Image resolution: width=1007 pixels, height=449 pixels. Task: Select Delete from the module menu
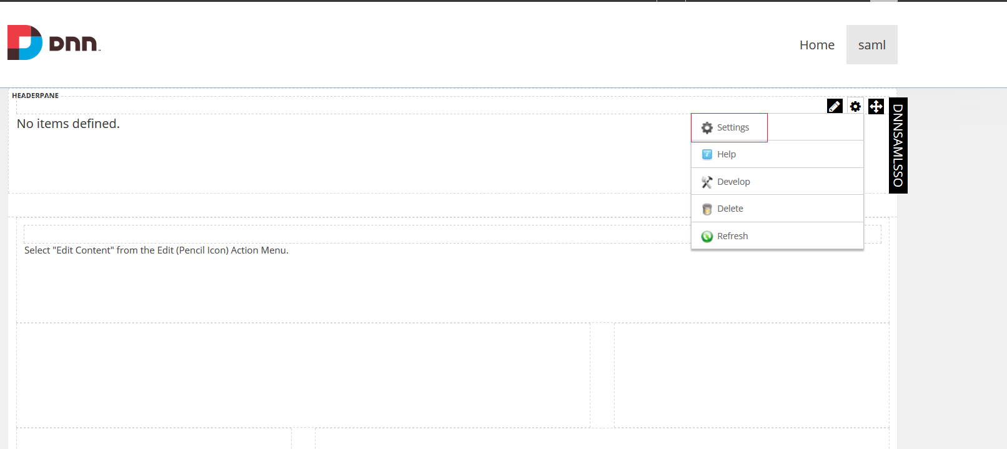(777, 209)
